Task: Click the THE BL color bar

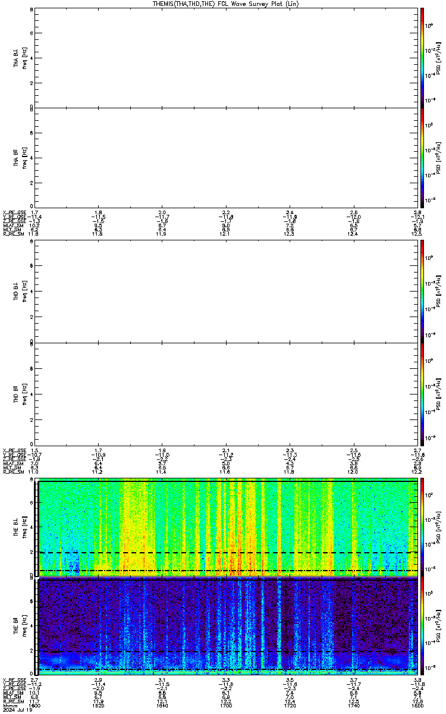Action: (x=422, y=526)
